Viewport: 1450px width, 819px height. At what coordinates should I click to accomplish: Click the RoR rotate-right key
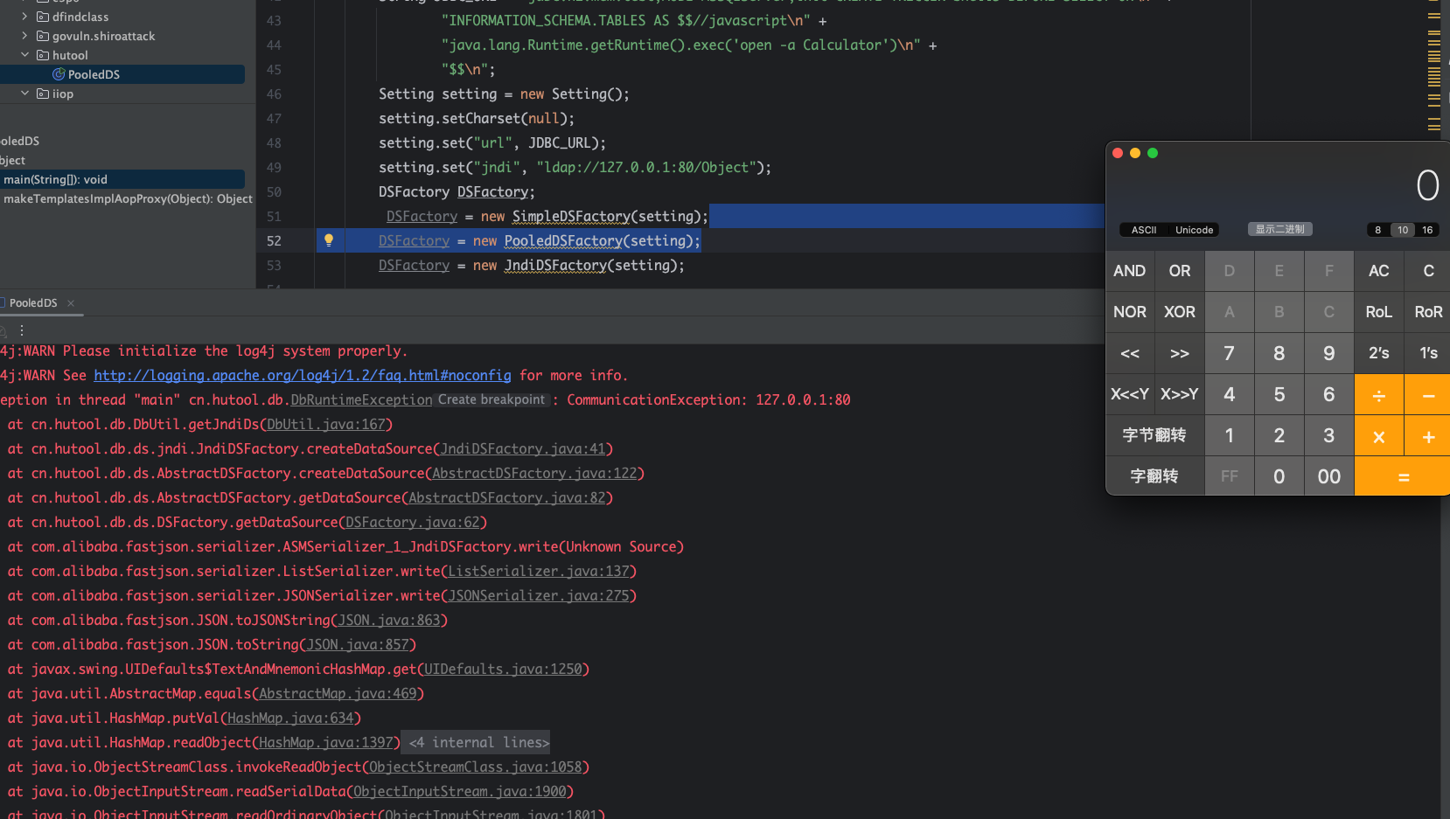tap(1428, 312)
